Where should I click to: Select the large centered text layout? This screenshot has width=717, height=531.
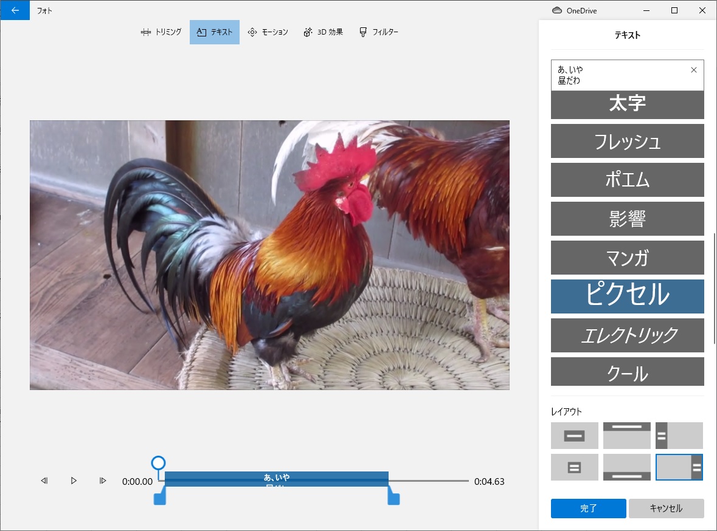coord(574,436)
